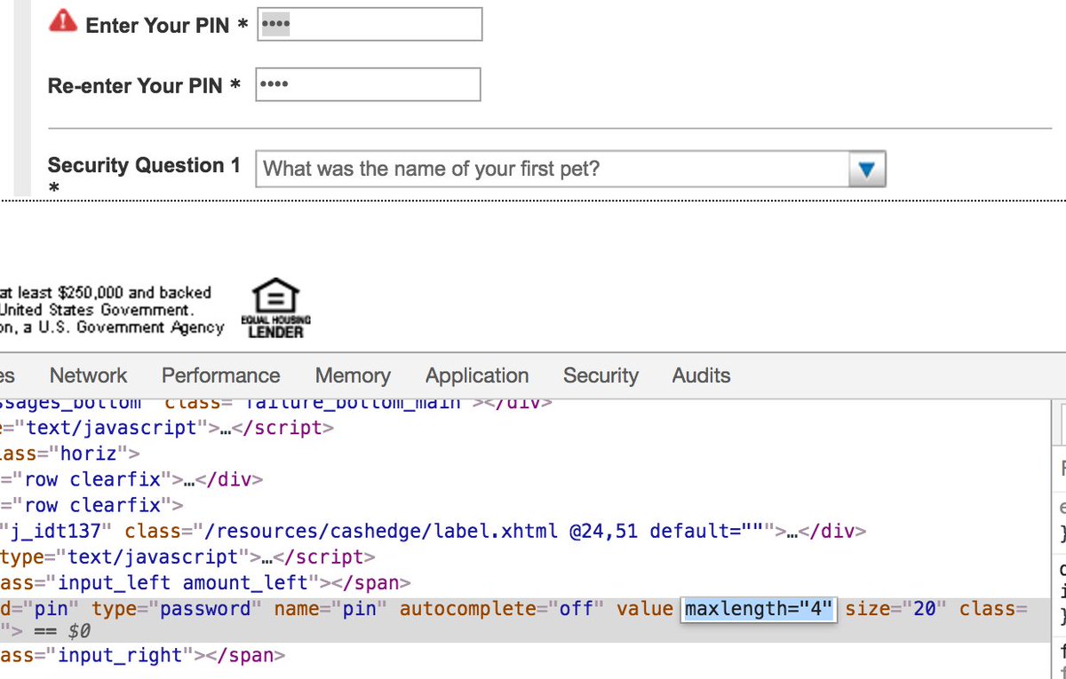Click the "United States Government" text

(96, 310)
